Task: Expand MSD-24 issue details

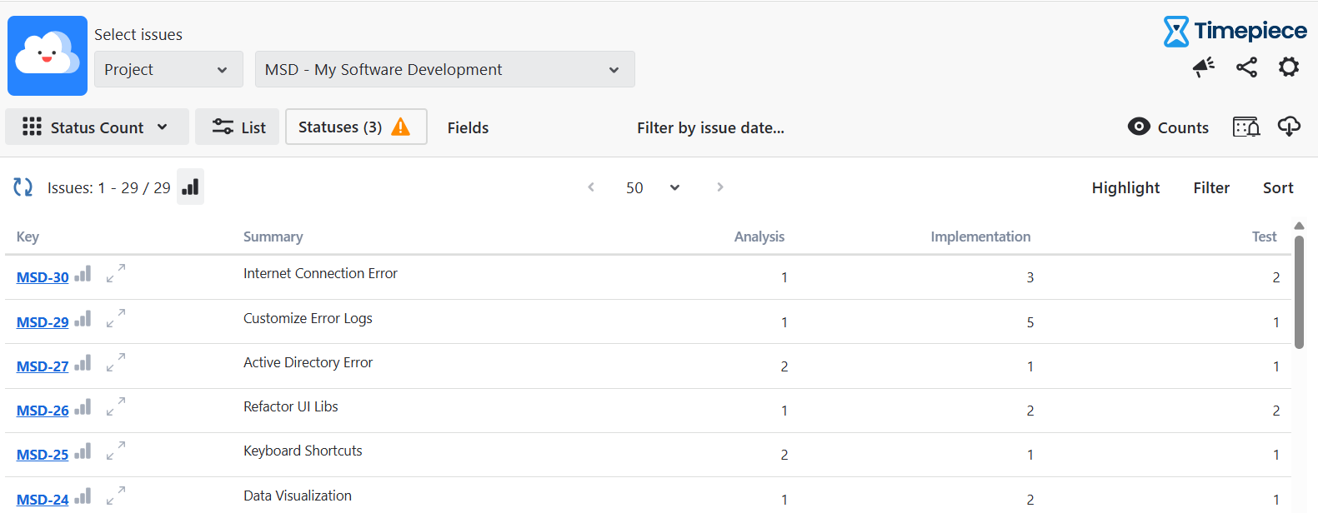Action: point(116,496)
